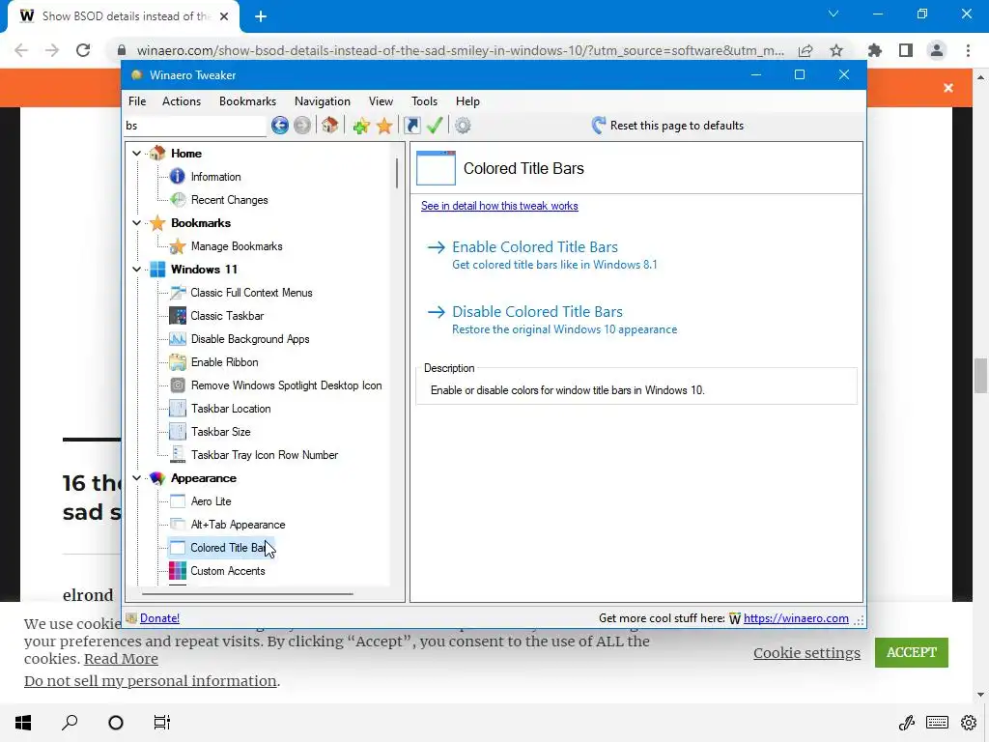Collapse the Appearance tree node
Viewport: 989px width, 742px height.
click(x=136, y=478)
